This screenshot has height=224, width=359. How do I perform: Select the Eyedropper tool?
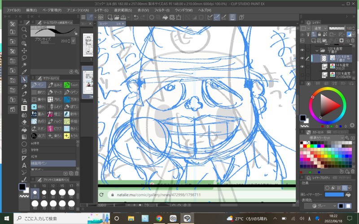tap(24, 72)
